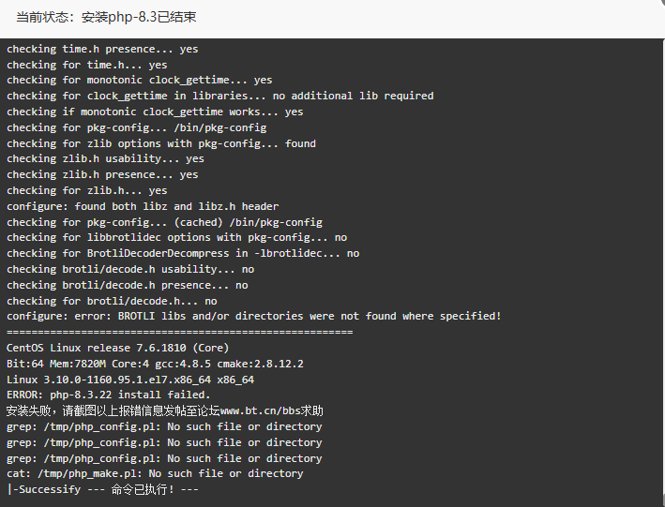Click the partially visible close button at top-right
Viewport: 665px width, 507px height.
coord(661,3)
